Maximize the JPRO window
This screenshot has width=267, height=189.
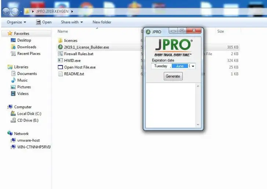click(182, 31)
